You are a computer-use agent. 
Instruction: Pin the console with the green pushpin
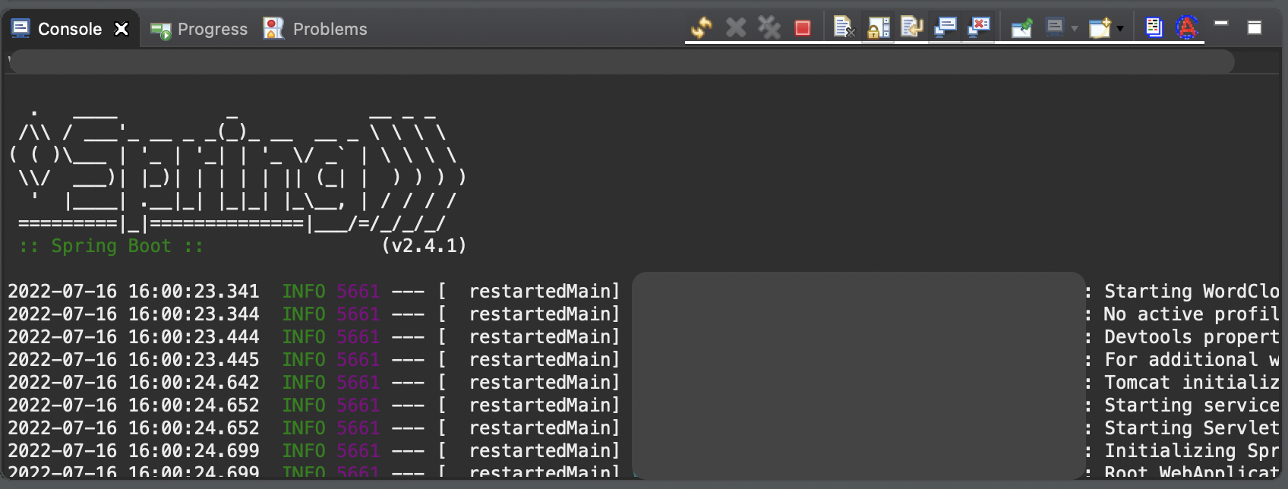[x=1021, y=28]
